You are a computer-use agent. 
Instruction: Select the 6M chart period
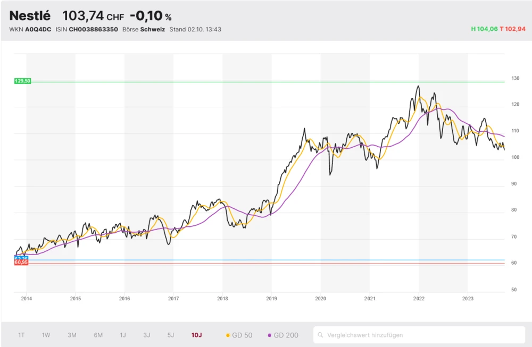pyautogui.click(x=98, y=335)
